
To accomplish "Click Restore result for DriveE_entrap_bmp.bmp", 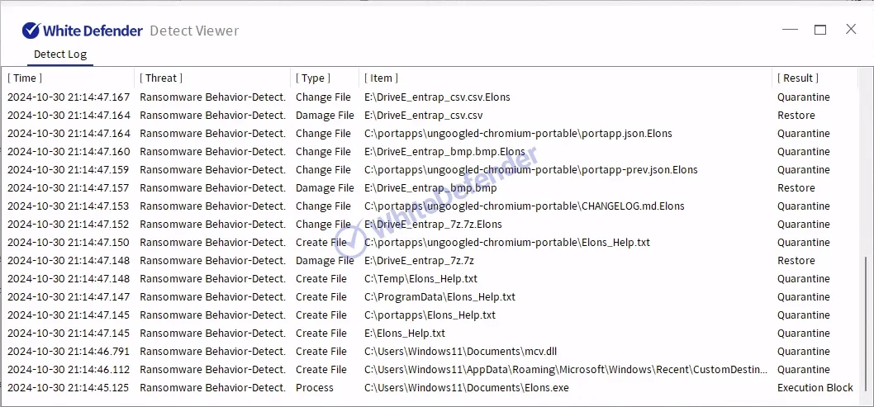I will [x=796, y=188].
